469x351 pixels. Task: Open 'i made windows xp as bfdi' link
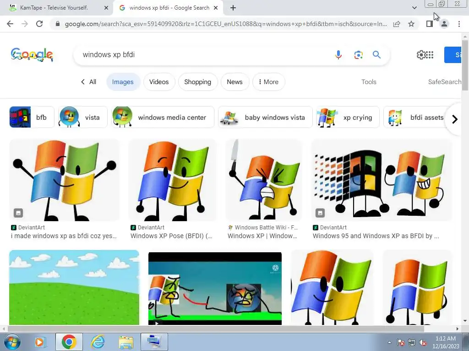coord(64,236)
